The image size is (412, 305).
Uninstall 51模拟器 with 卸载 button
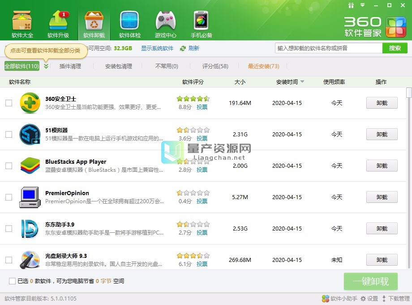pos(382,134)
